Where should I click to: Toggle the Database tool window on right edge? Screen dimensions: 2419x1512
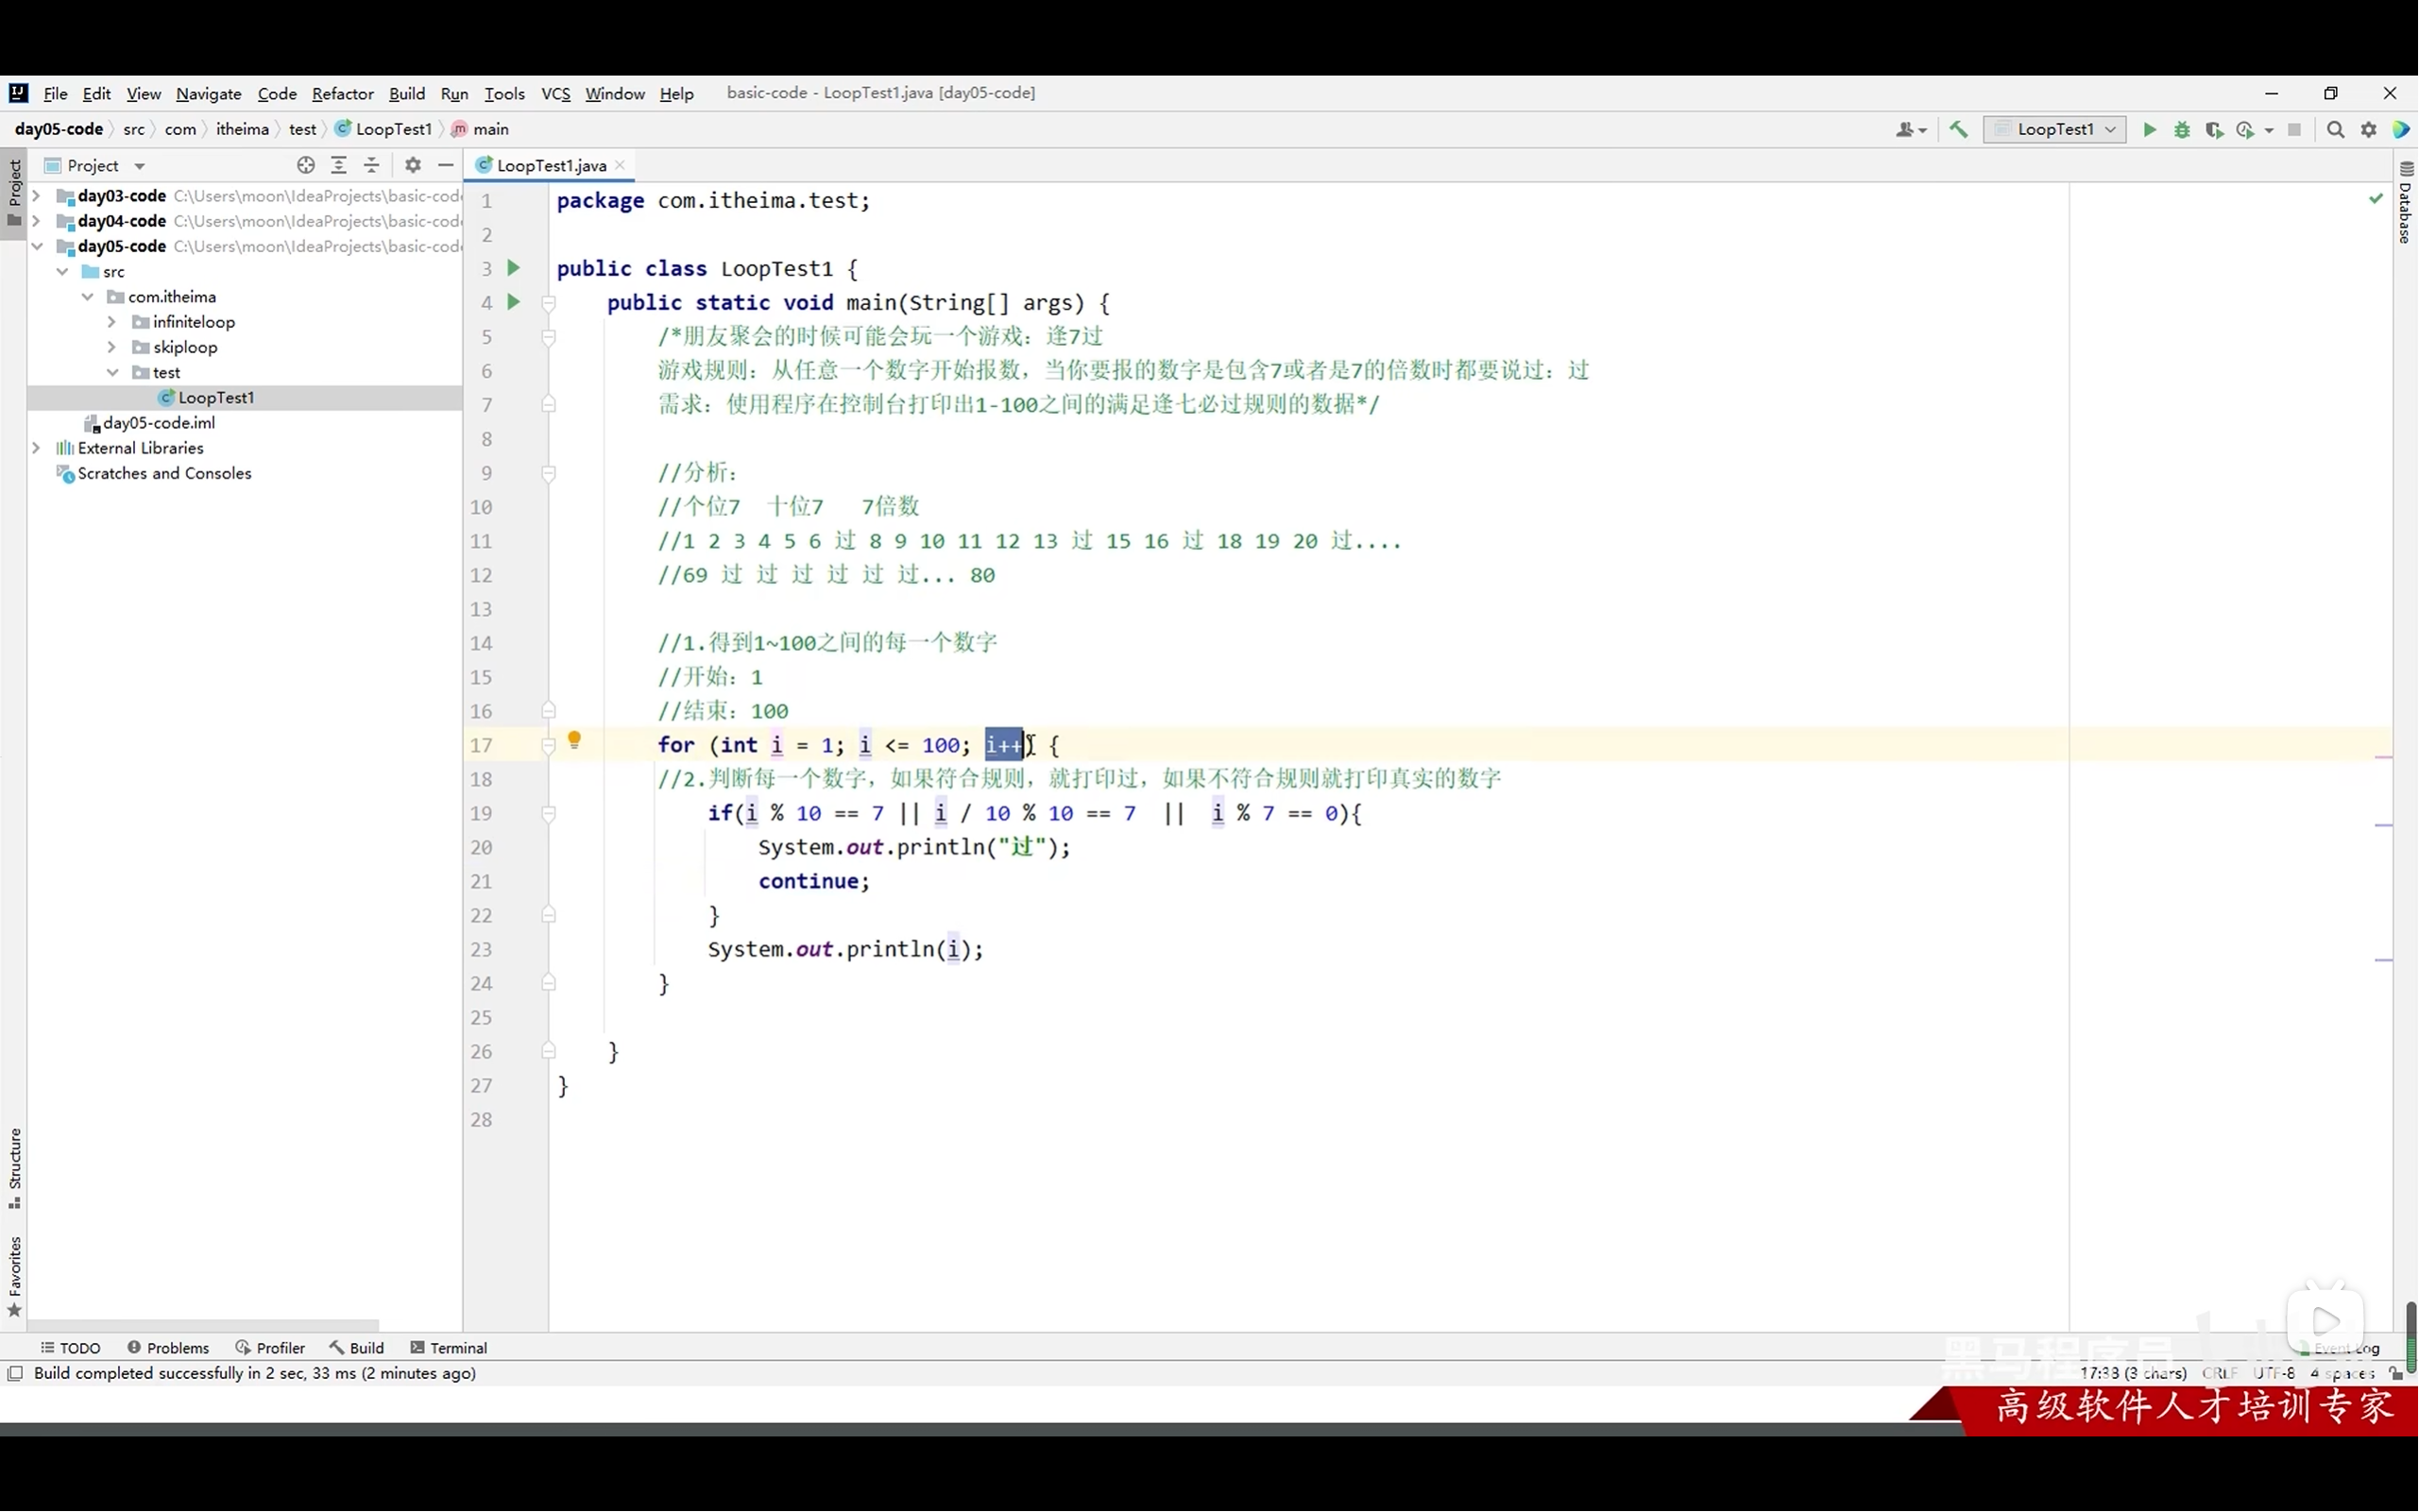(2405, 203)
